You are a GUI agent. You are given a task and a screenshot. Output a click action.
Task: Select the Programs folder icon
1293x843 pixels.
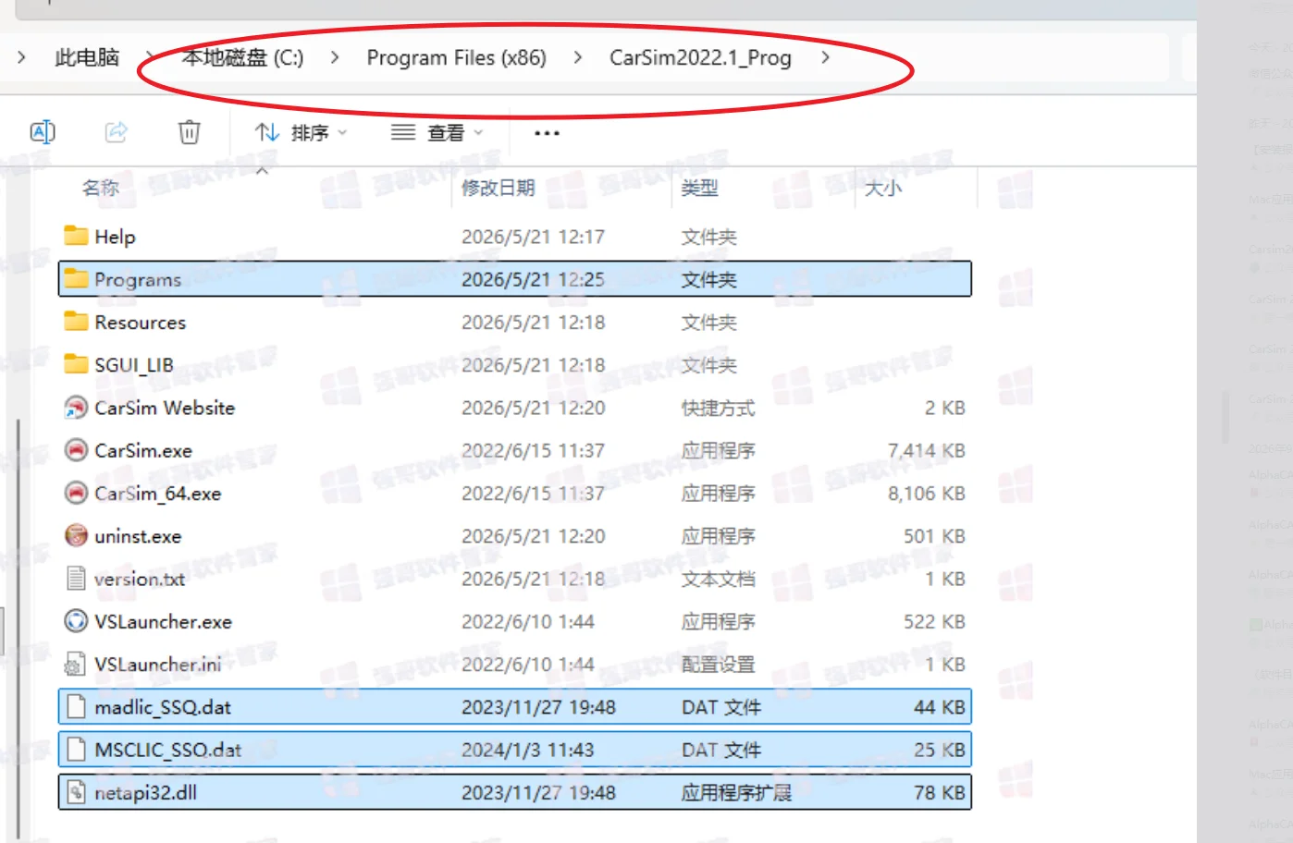coord(76,278)
